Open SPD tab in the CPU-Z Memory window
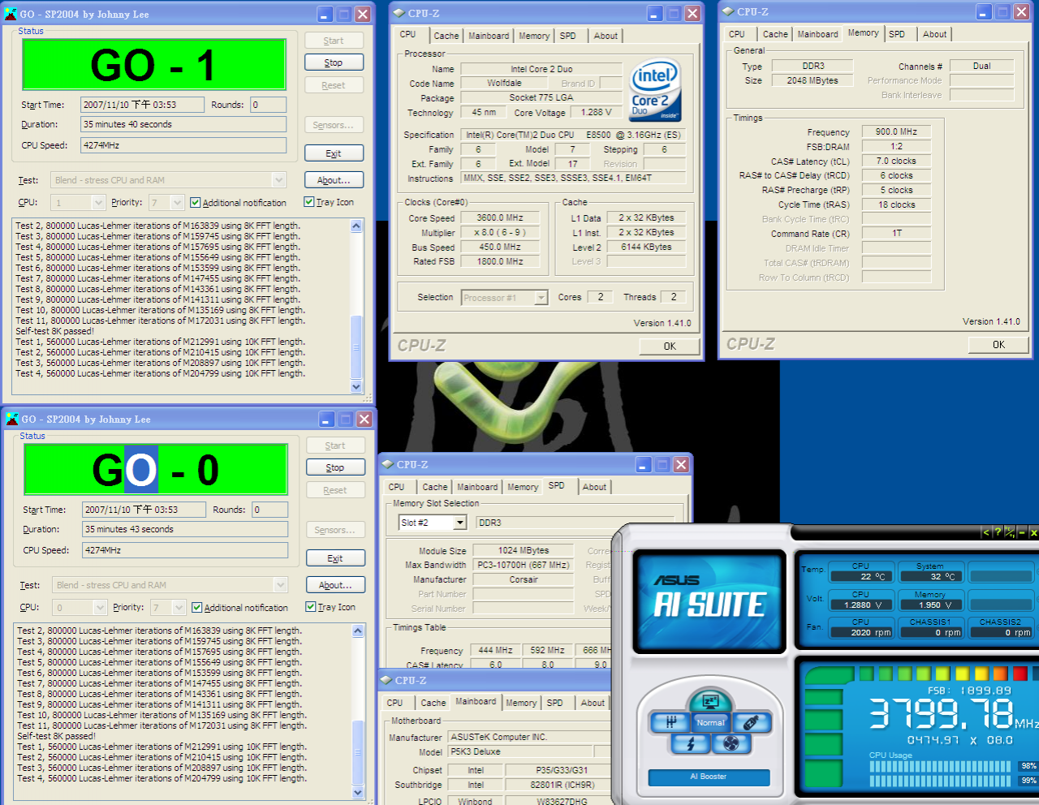Screen dimensions: 1039x805 tap(897, 34)
